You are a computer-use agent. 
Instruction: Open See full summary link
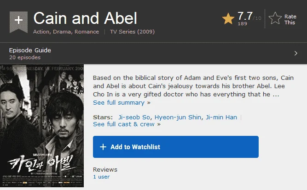click(x=119, y=102)
